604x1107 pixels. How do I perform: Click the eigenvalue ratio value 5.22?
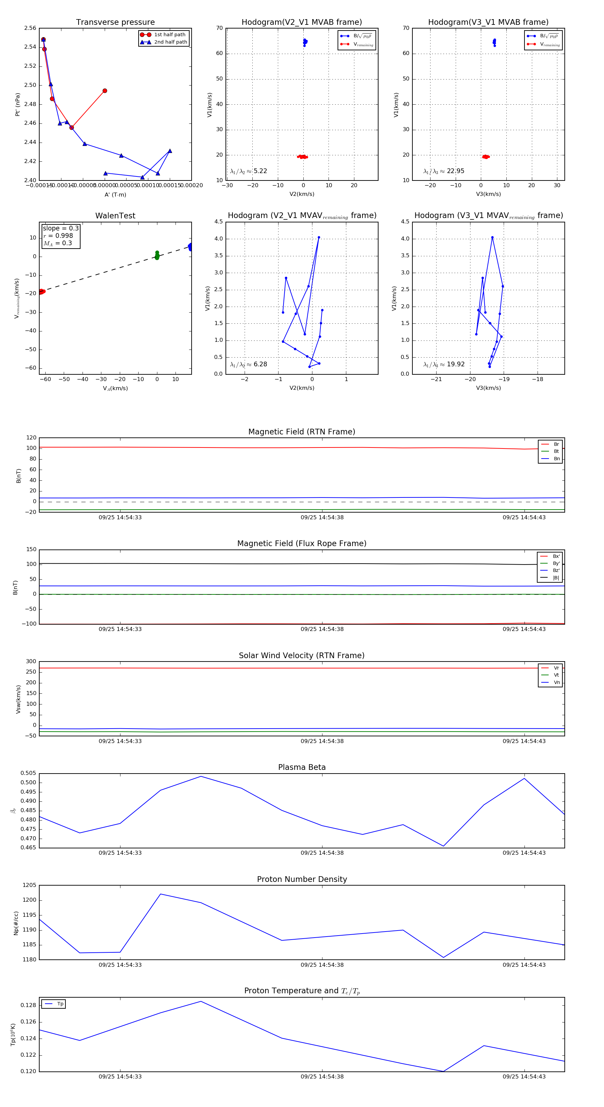pos(260,171)
